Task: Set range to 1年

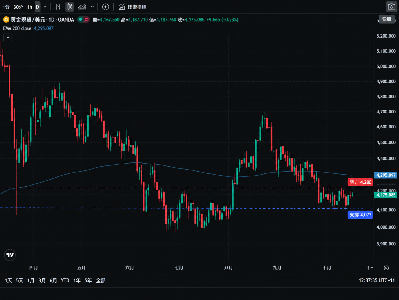Action: coord(77,280)
